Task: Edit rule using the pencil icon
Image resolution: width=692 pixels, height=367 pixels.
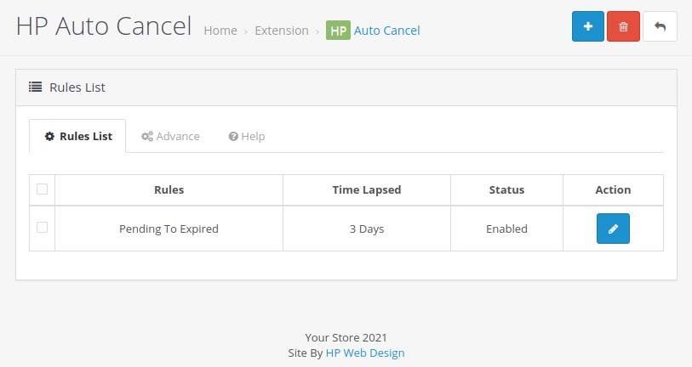Action: (613, 229)
